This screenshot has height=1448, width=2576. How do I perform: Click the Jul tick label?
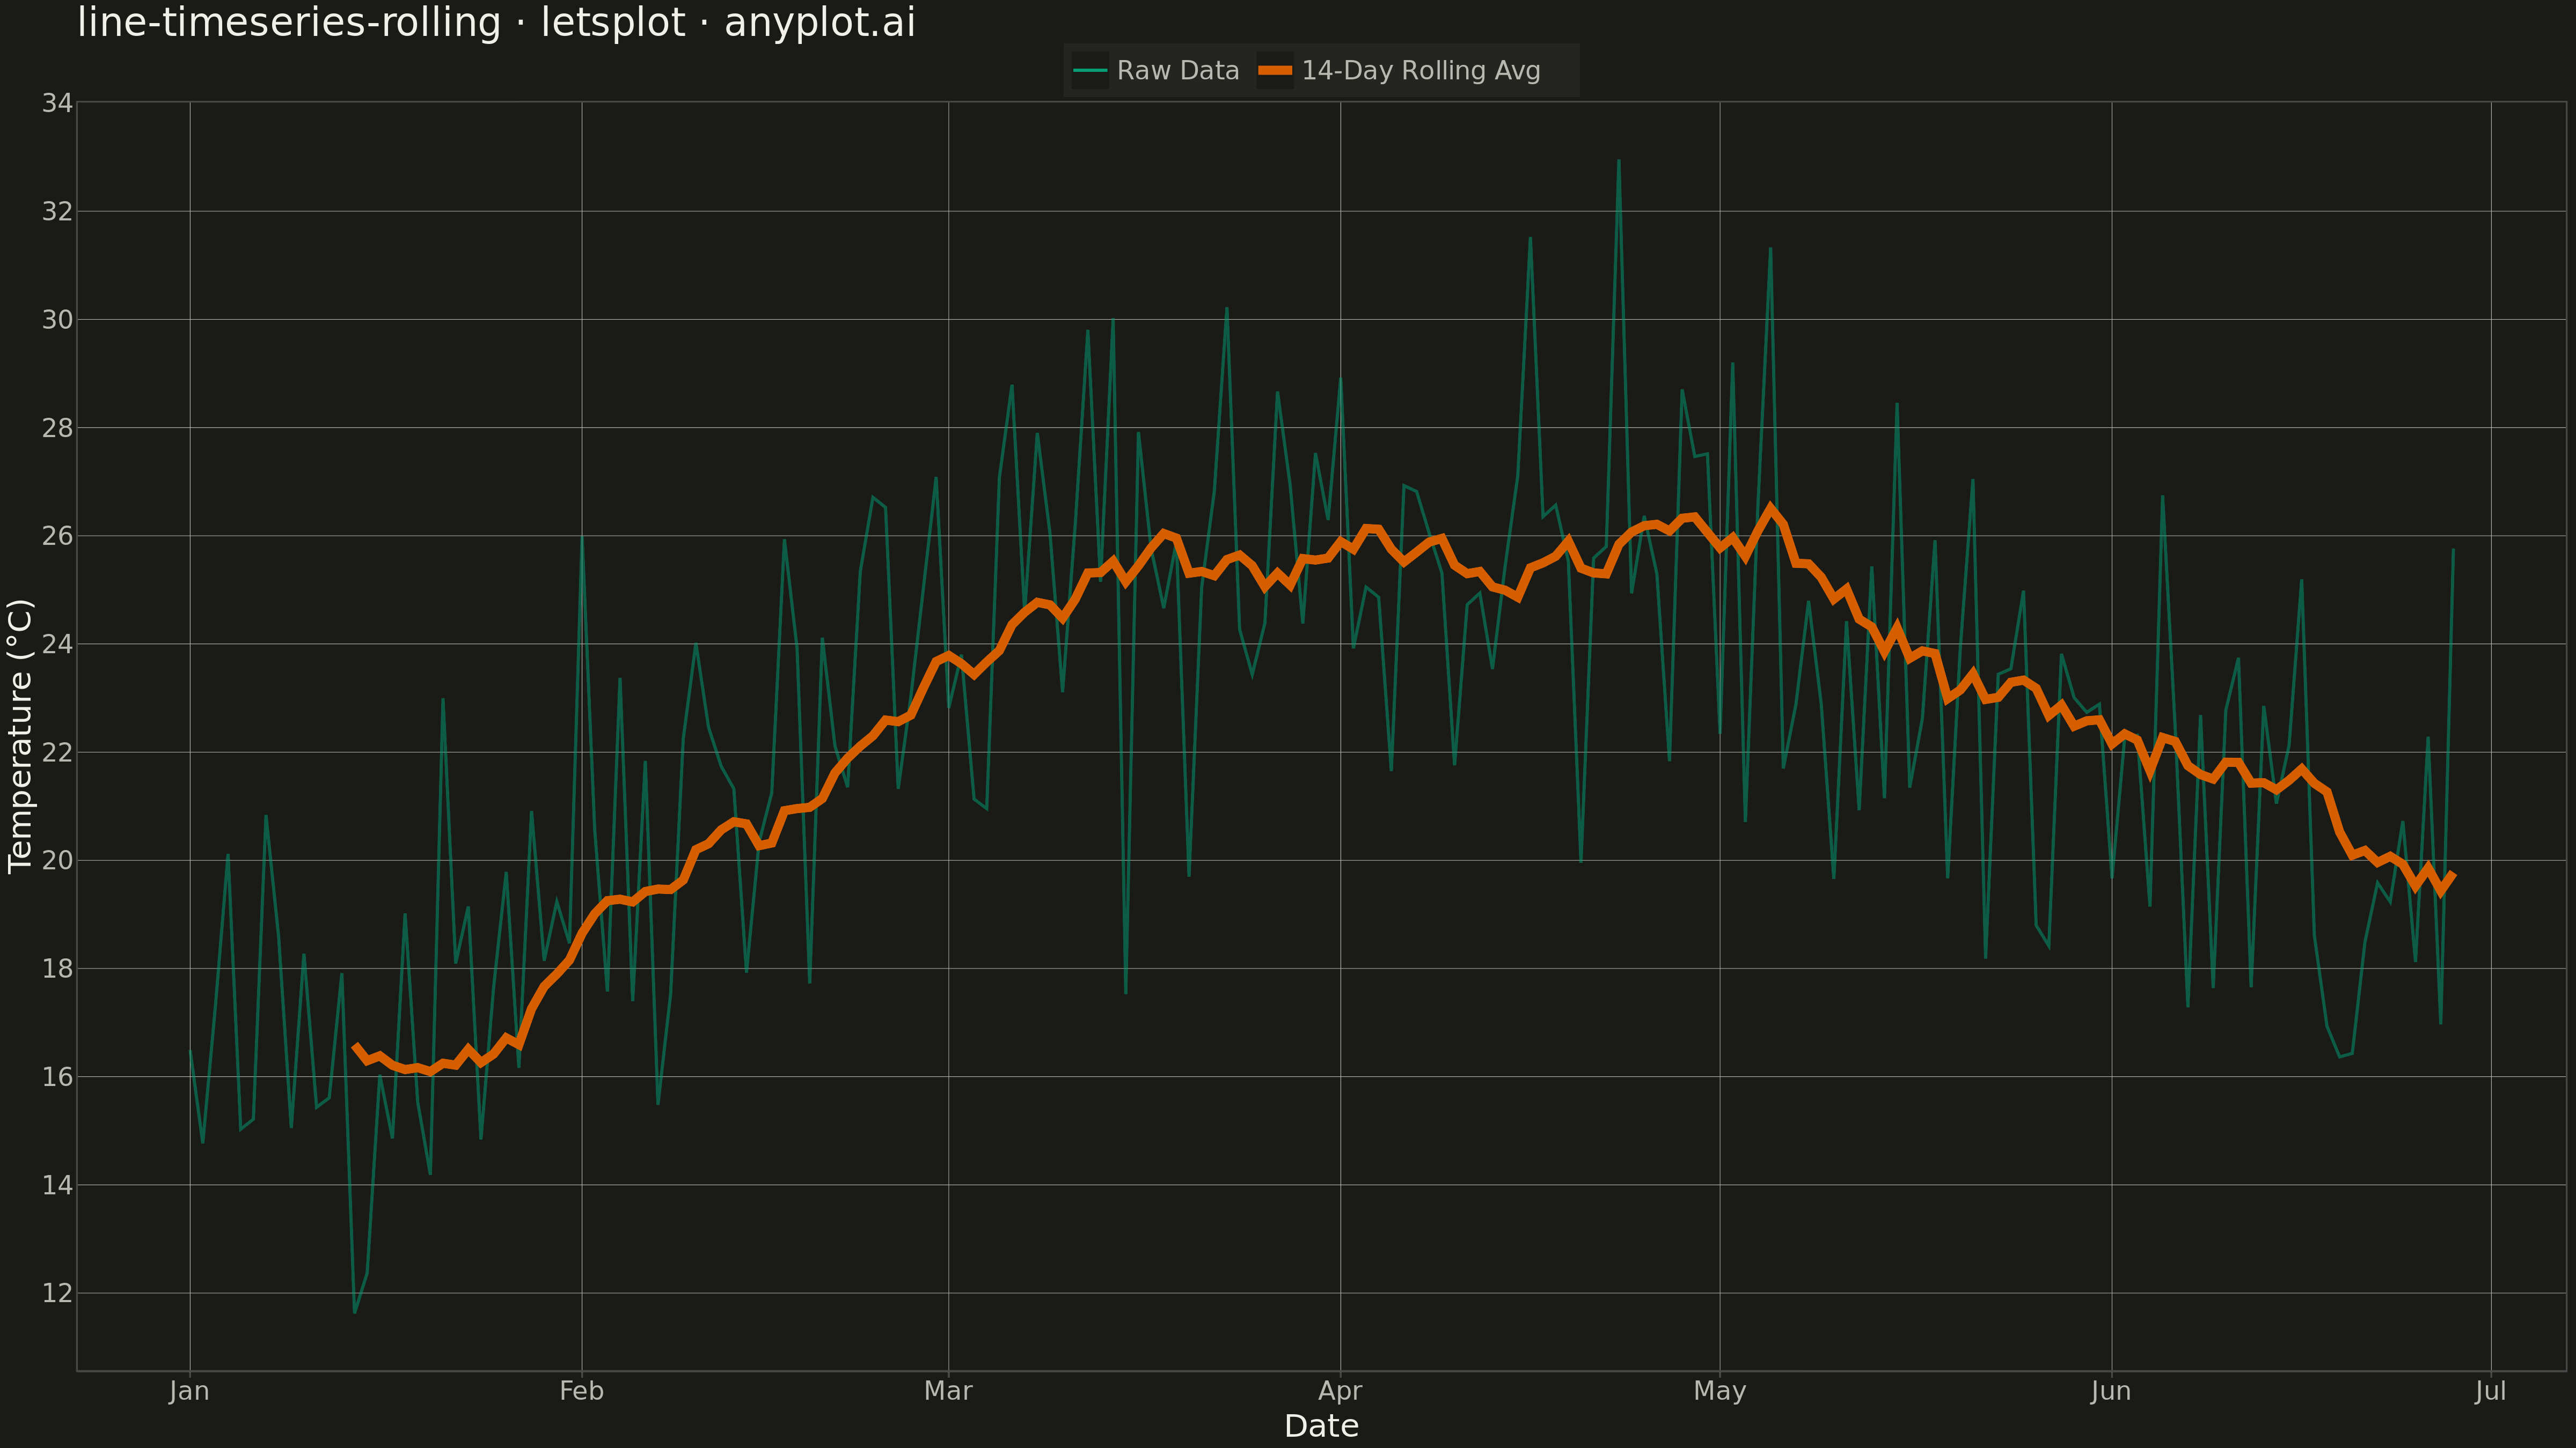[2491, 1391]
